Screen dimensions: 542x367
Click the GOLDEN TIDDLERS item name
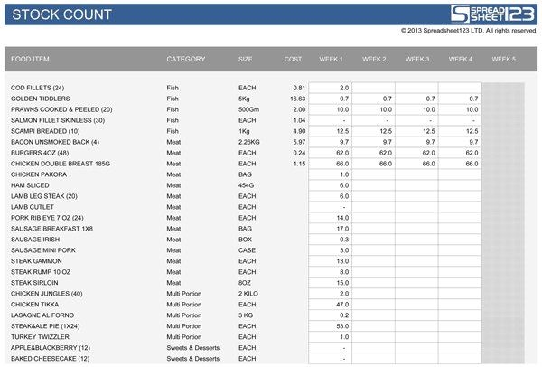(40, 99)
